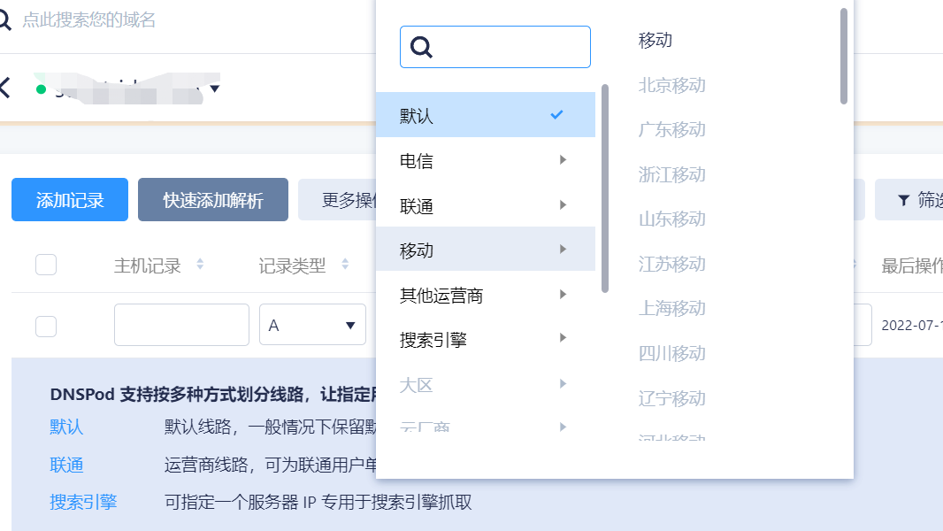Expand the 云厂商 submenu arrow
The image size is (943, 531).
pyautogui.click(x=563, y=427)
